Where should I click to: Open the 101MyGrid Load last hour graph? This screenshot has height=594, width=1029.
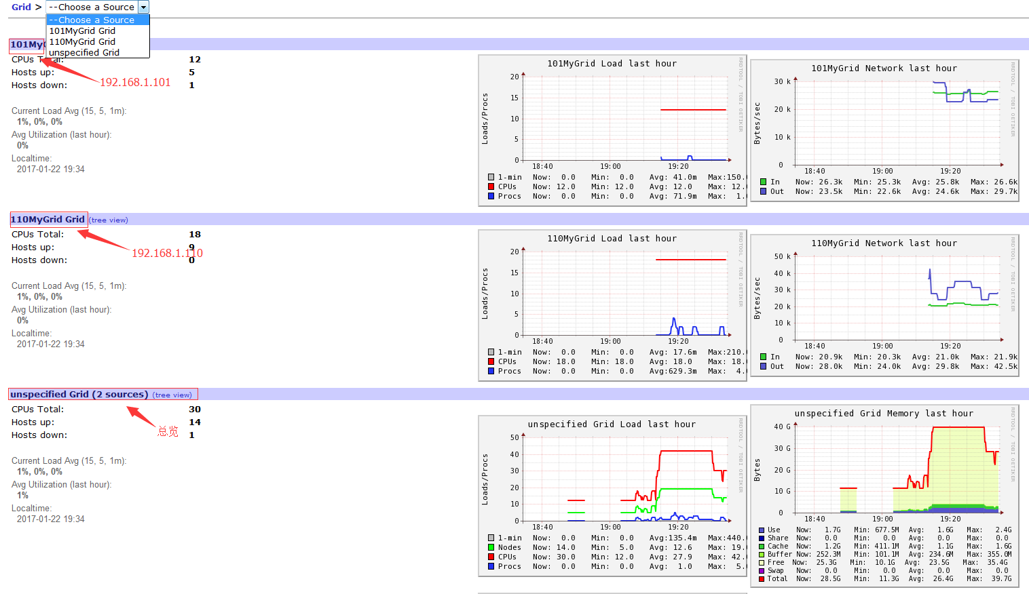612,130
